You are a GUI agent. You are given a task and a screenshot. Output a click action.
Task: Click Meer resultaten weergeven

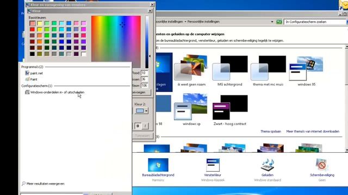click(x=43, y=184)
